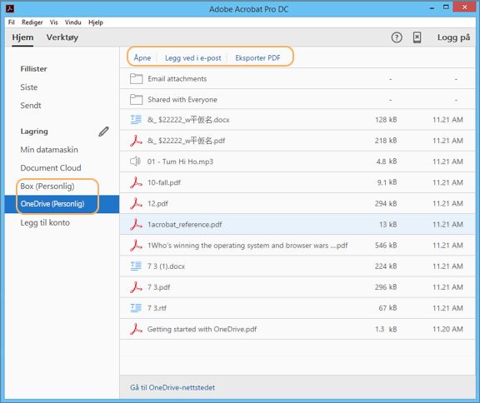Viewport: 480px width, 403px height.
Task: Select file name 7 3 (1).docx
Action: pyautogui.click(x=166, y=266)
